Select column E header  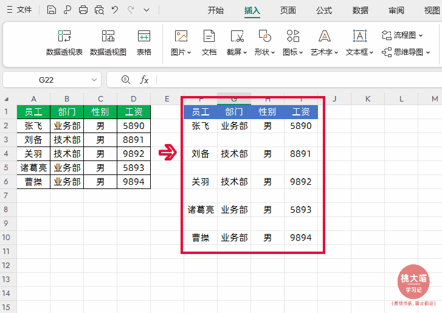click(167, 99)
